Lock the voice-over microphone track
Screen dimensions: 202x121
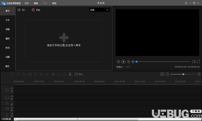(x=12, y=116)
